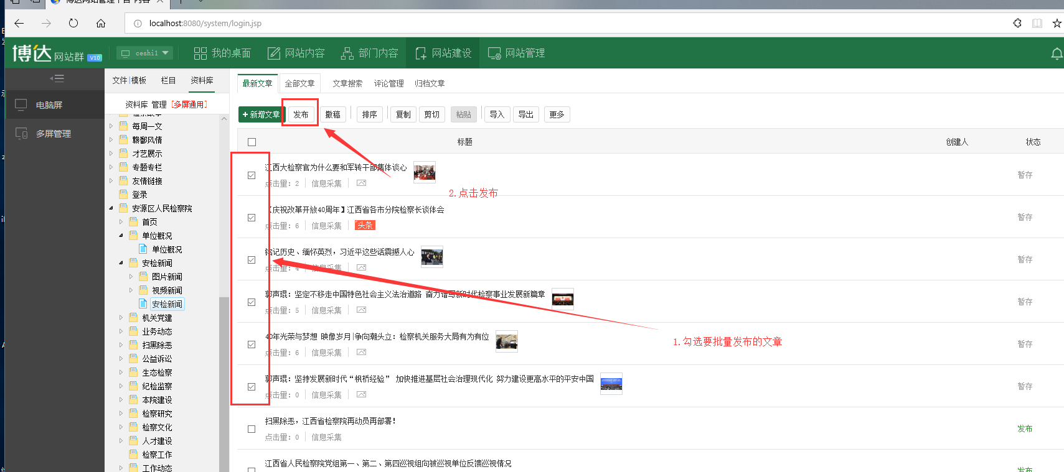Open the browser extensions puzzle icon
1064x472 pixels.
(x=1017, y=23)
